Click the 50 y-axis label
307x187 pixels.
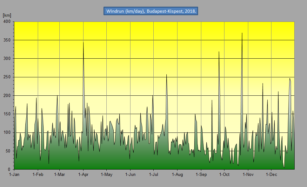click(x=8, y=151)
